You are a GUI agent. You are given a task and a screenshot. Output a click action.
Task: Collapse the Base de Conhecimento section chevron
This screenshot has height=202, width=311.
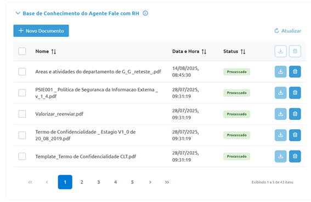tap(18, 13)
